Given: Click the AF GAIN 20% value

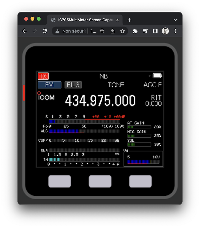Looking at the screenshot, I should click(157, 127).
